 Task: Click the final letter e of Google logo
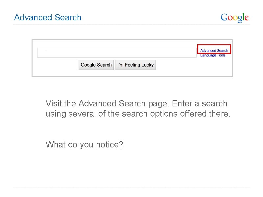[247, 18]
